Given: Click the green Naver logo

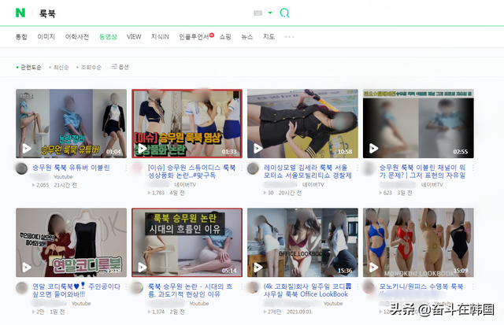Looking at the screenshot, I should (x=20, y=13).
